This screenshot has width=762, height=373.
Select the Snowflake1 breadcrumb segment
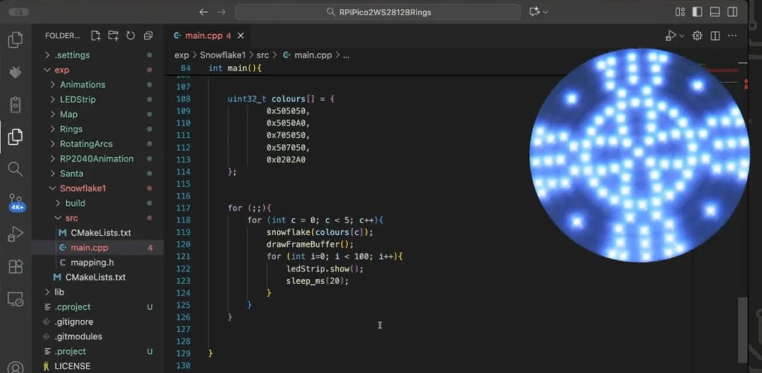222,55
